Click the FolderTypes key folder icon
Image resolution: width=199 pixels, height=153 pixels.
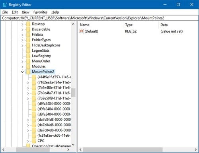pyautogui.click(x=28, y=40)
